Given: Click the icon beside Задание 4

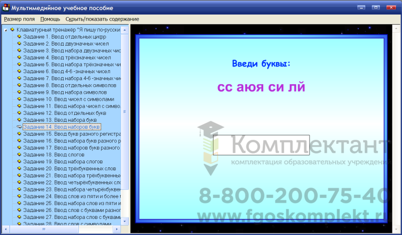Looking at the screenshot, I should [19, 57].
